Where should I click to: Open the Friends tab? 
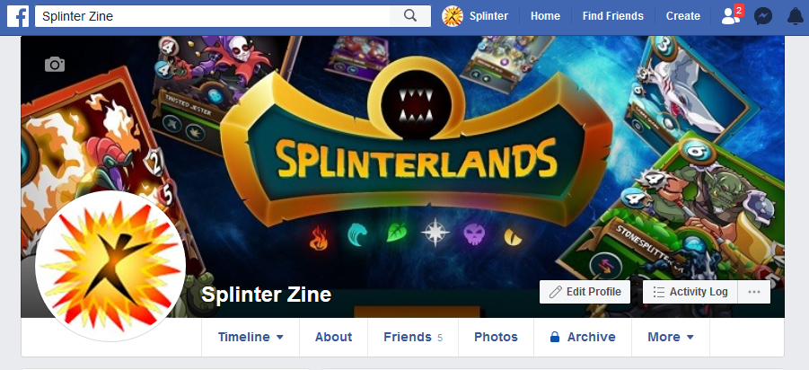click(413, 337)
